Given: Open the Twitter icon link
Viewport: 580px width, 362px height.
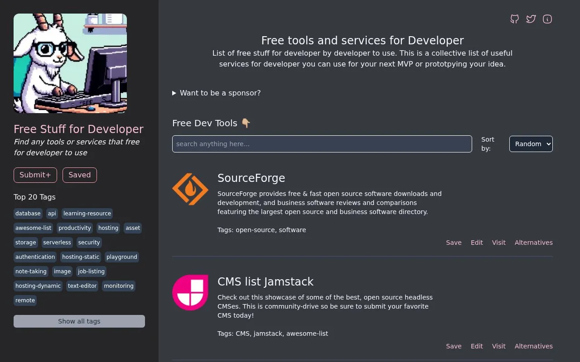Looking at the screenshot, I should coord(531,19).
